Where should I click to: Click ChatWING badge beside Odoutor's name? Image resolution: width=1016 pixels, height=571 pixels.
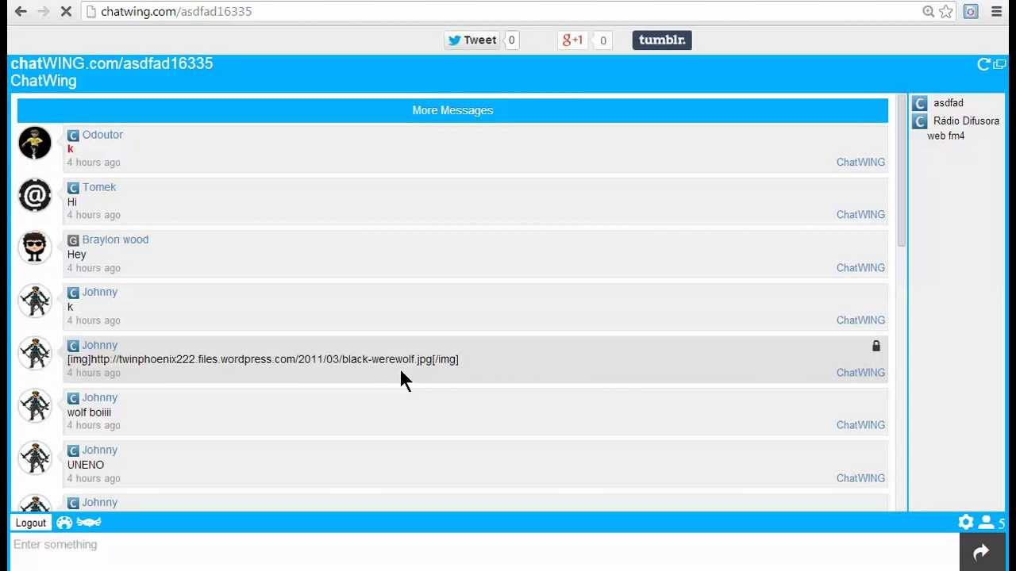click(x=73, y=136)
